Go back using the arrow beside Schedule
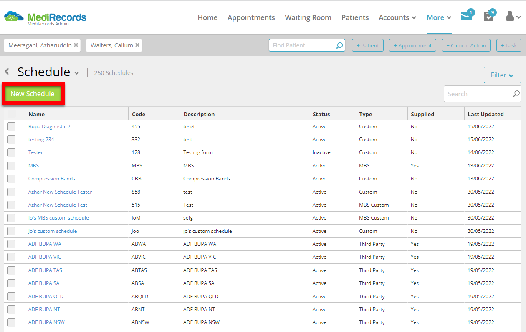Viewport: 526px width, 332px height. tap(7, 72)
